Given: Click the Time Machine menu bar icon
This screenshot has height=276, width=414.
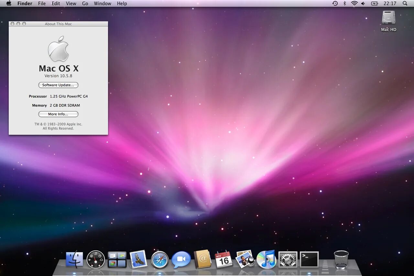Looking at the screenshot, I should 335,3.
